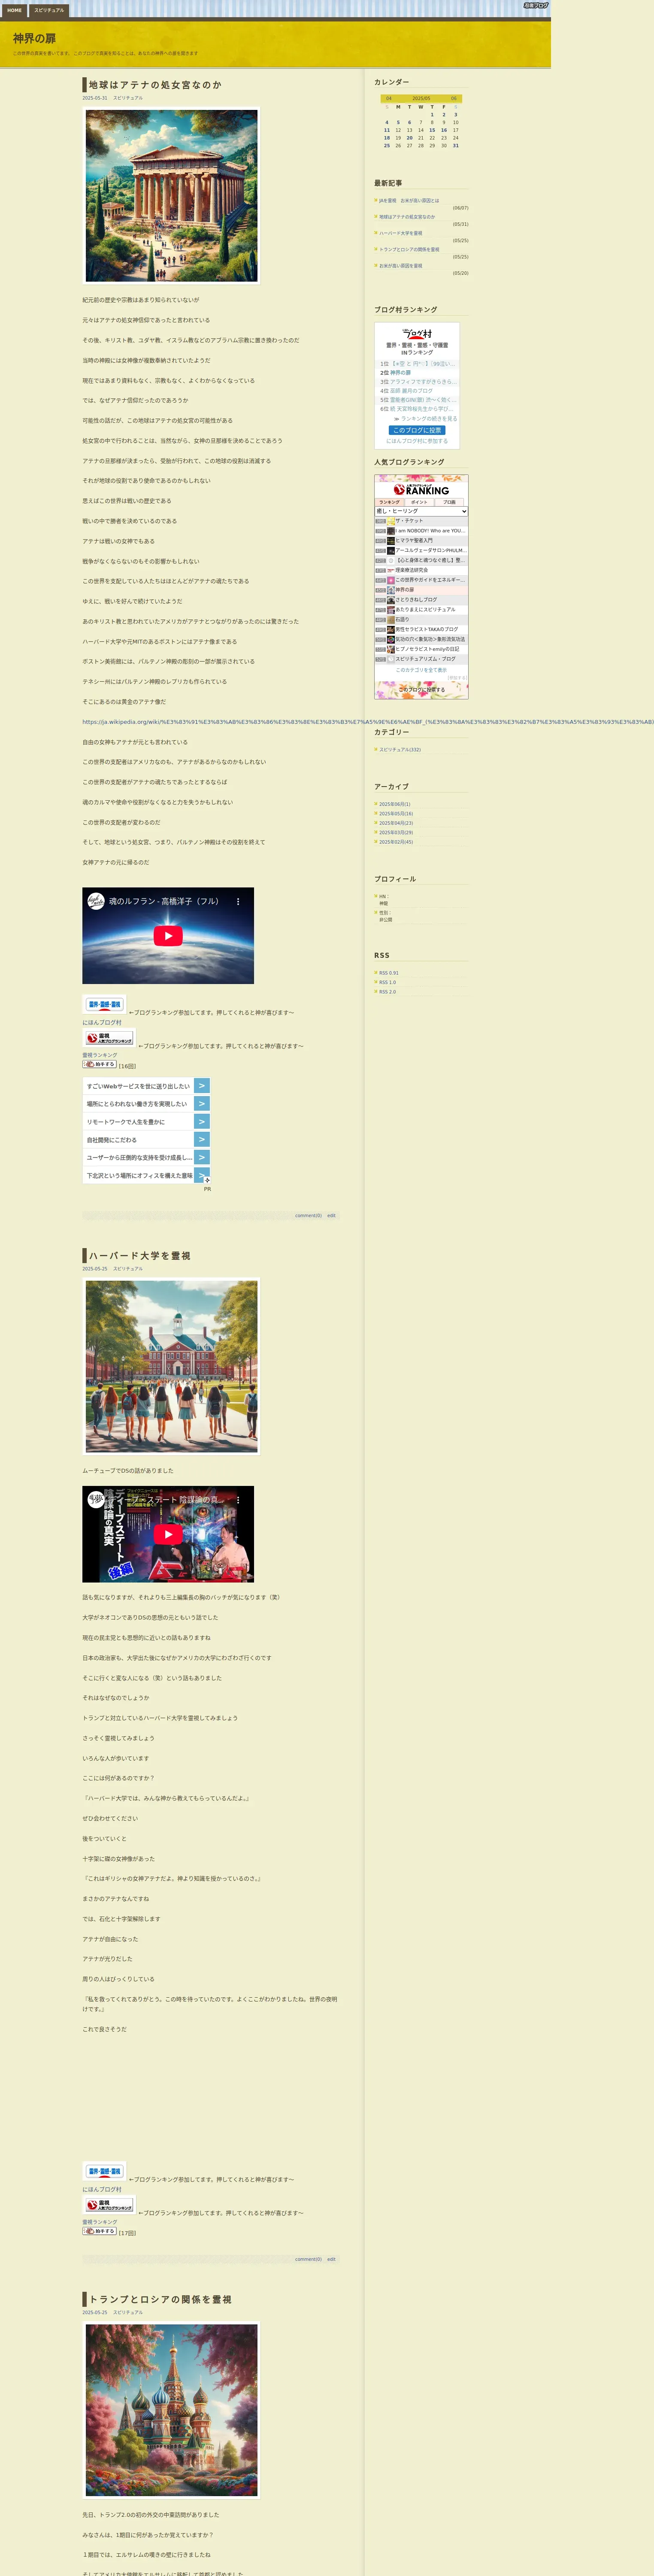This screenshot has width=654, height=2576.
Task: Click edit link under Harvard post
Action: click(x=331, y=2259)
